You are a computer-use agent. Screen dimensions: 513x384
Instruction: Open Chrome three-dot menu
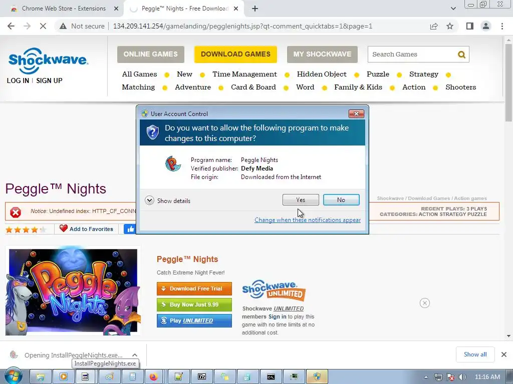[502, 26]
